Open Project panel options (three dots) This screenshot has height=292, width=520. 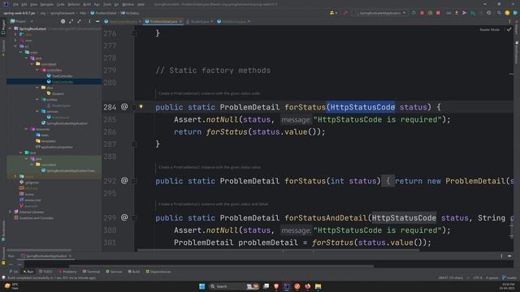pos(89,22)
